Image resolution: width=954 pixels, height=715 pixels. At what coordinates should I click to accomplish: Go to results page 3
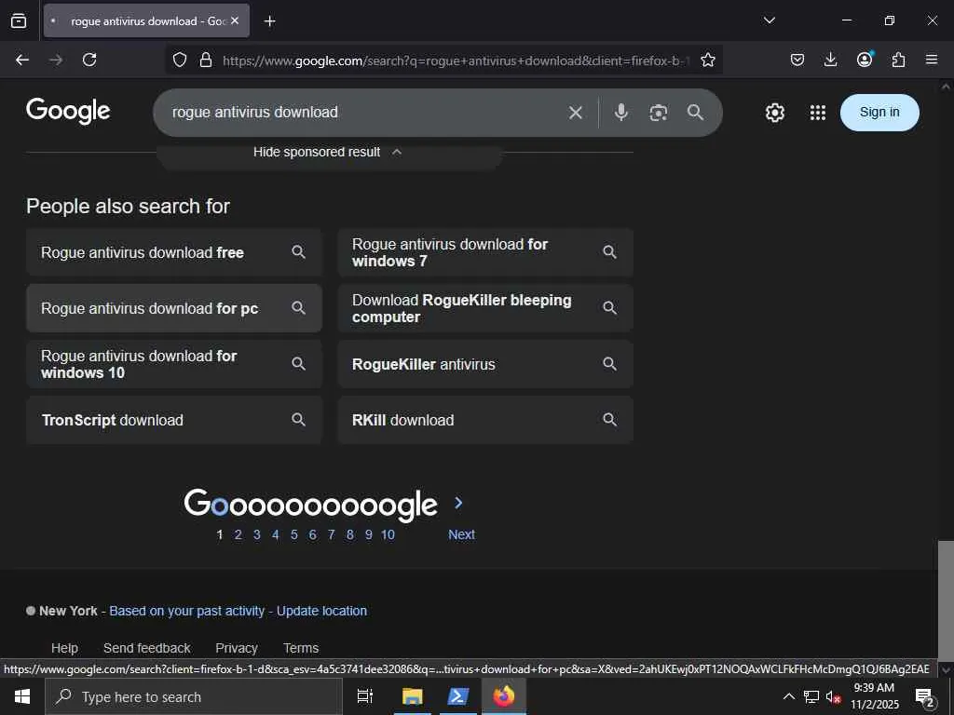point(257,534)
